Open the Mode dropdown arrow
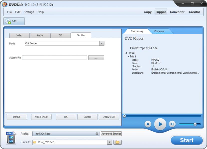 (x=102, y=43)
